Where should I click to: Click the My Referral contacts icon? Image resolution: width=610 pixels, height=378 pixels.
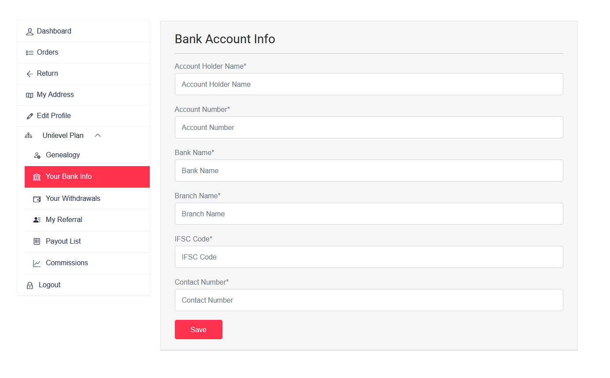click(x=37, y=219)
